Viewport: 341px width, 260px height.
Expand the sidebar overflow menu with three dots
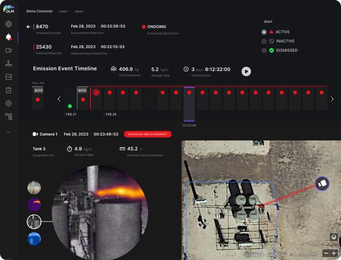9,133
